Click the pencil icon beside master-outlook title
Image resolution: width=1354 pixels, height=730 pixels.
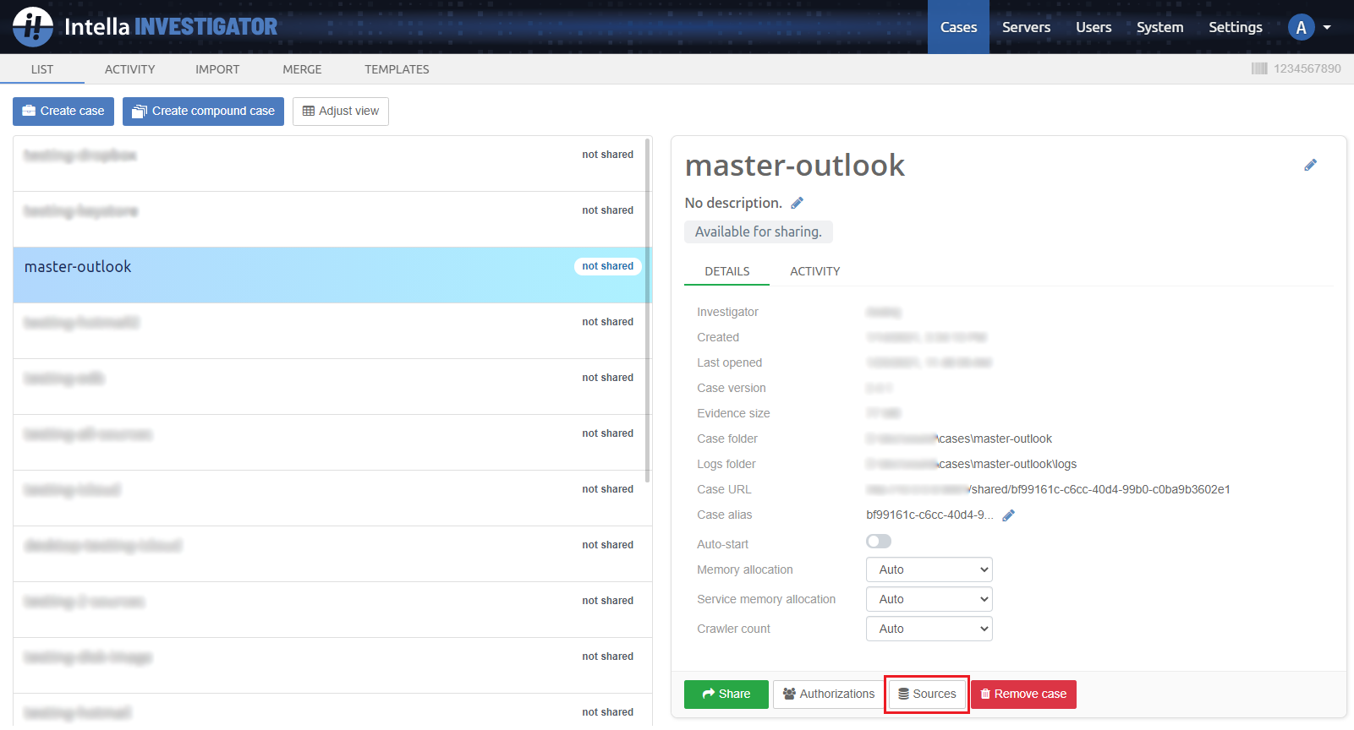pos(1310,165)
